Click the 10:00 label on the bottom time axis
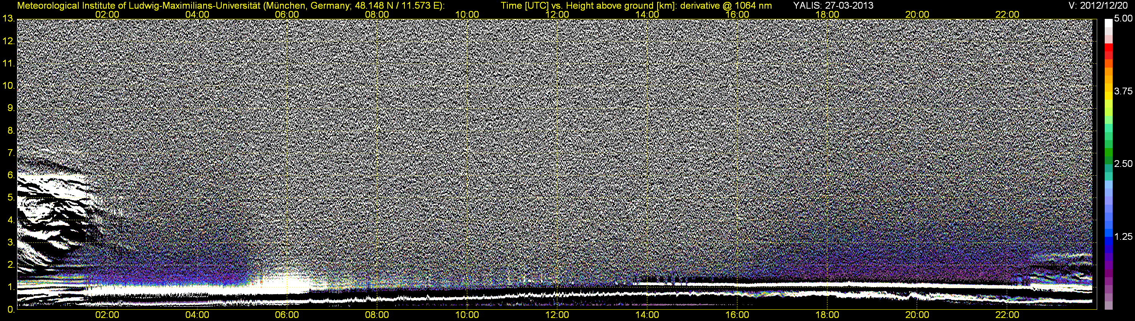Viewport: 1135px width, 321px height. pyautogui.click(x=467, y=315)
